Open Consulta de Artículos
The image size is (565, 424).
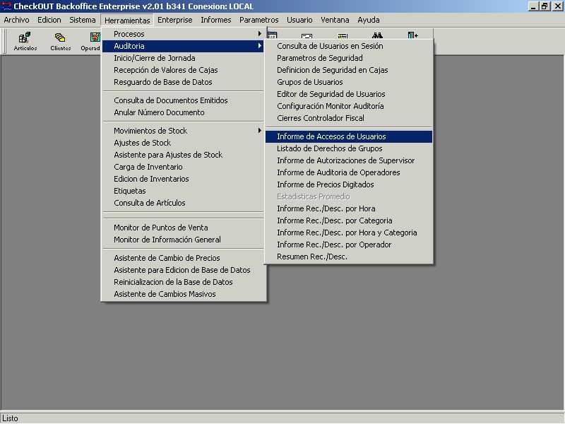click(184, 203)
